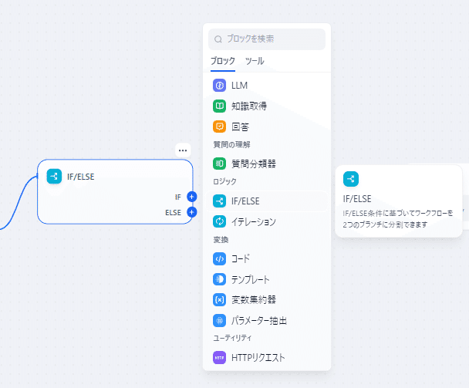Select the 知識取得 block icon
469x388 pixels.
(x=219, y=106)
